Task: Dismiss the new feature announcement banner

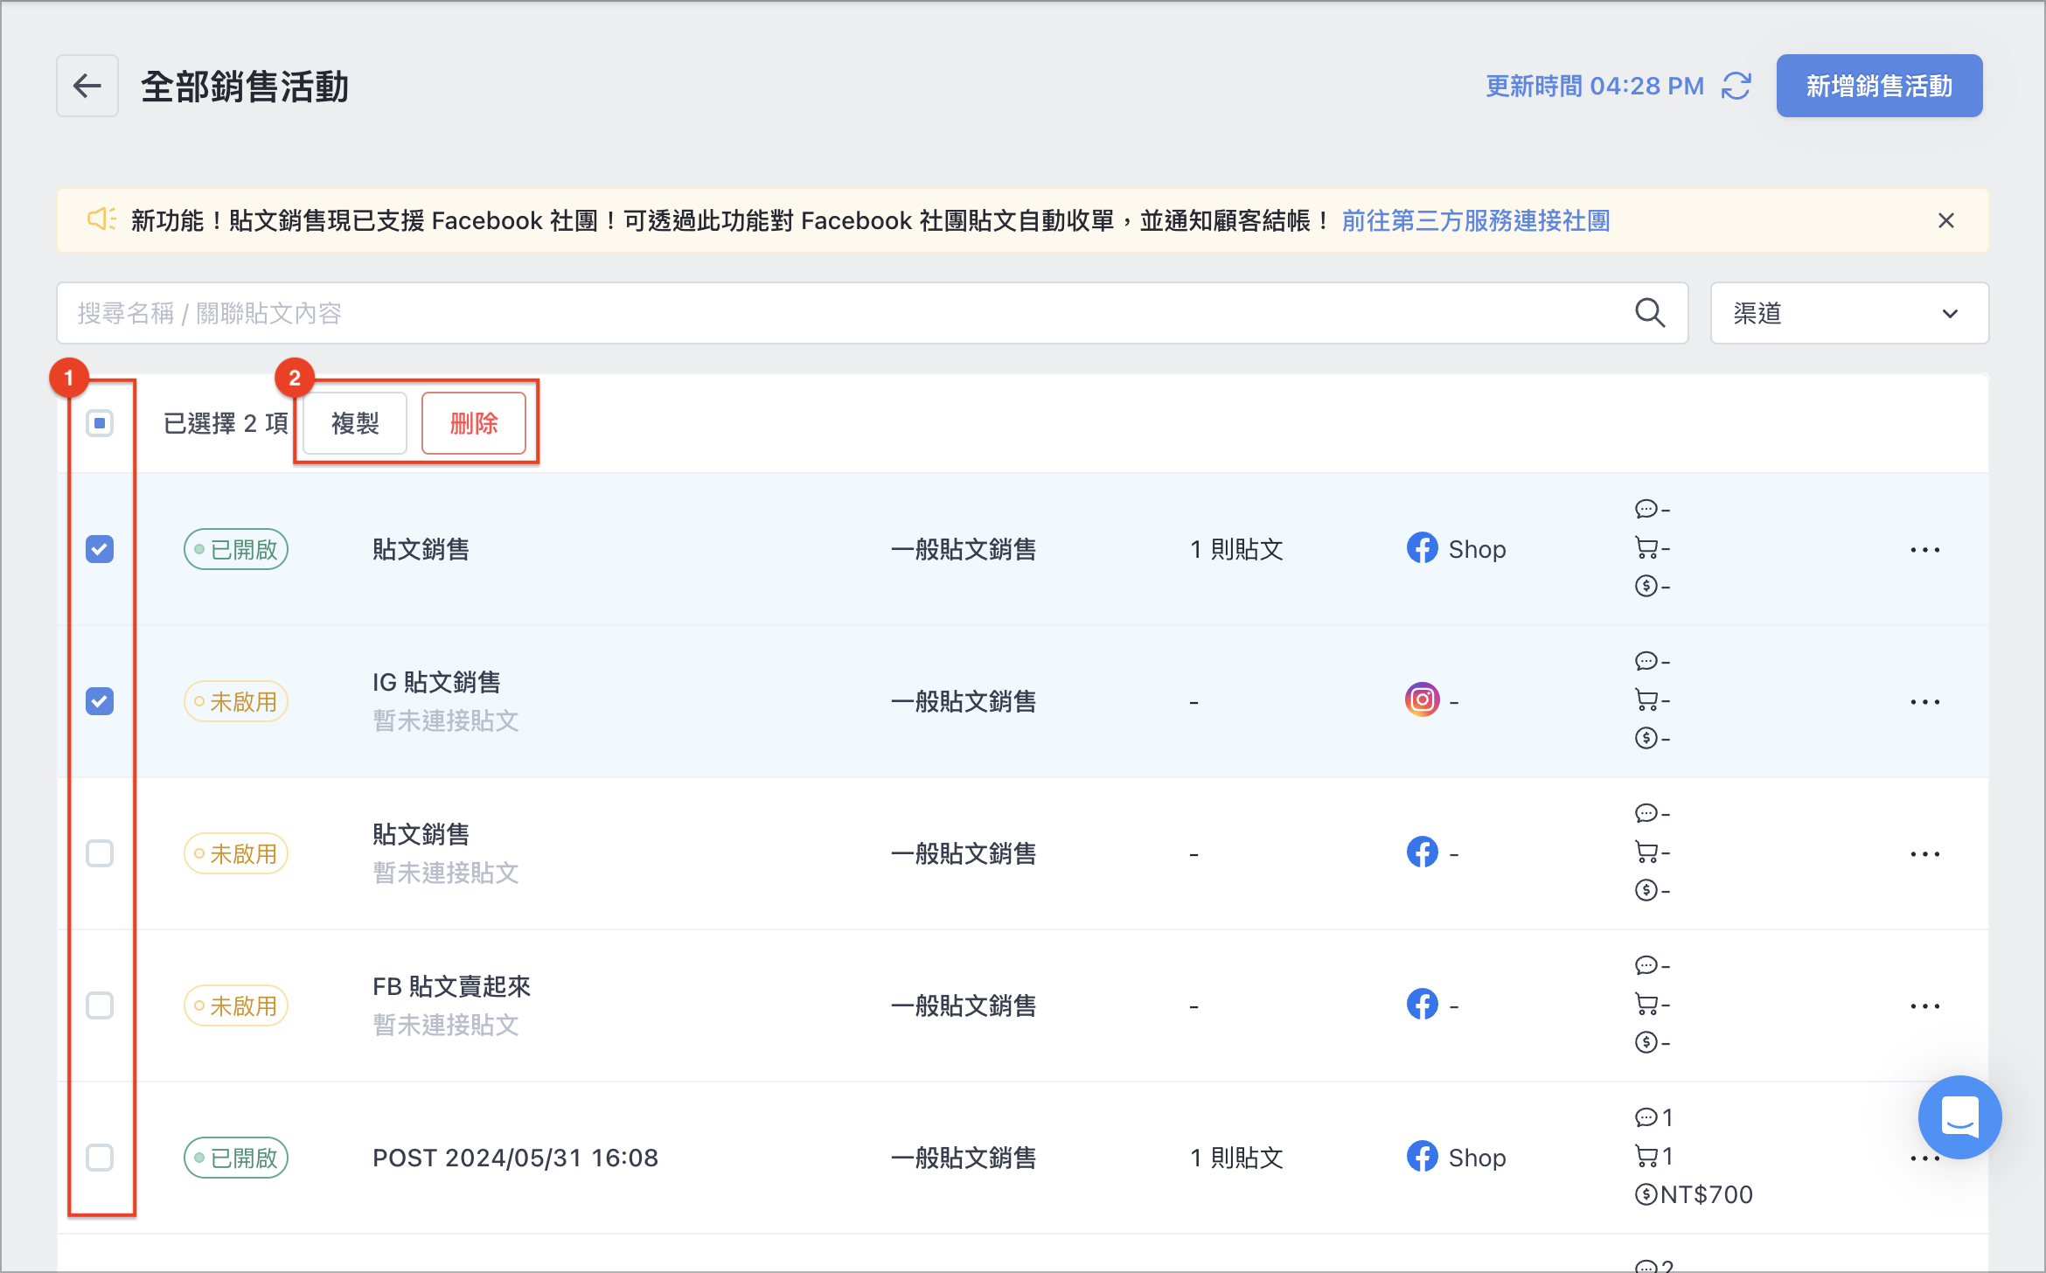Action: [1945, 220]
